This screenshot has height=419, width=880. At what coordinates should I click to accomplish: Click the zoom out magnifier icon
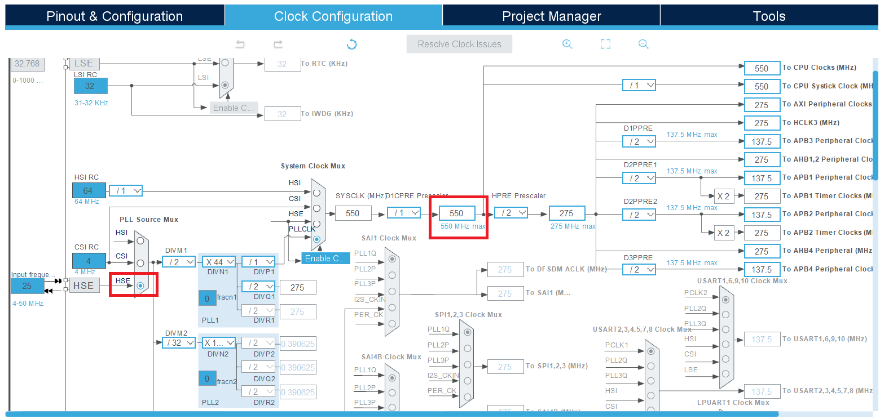(643, 44)
